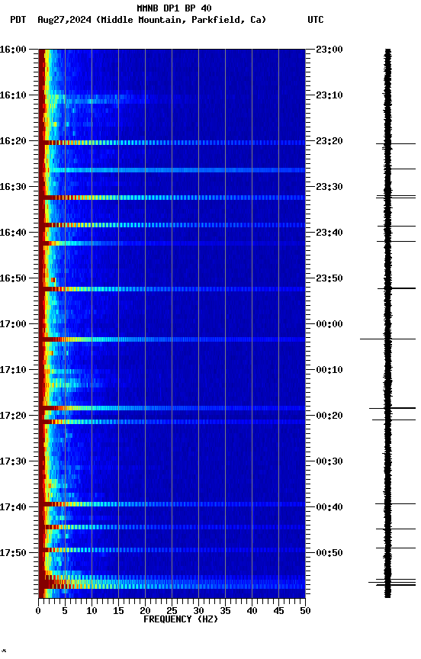Image resolution: width=421 pixels, height=659 pixels.
Task: Click the '00:10' UTC time label
Action: click(329, 370)
